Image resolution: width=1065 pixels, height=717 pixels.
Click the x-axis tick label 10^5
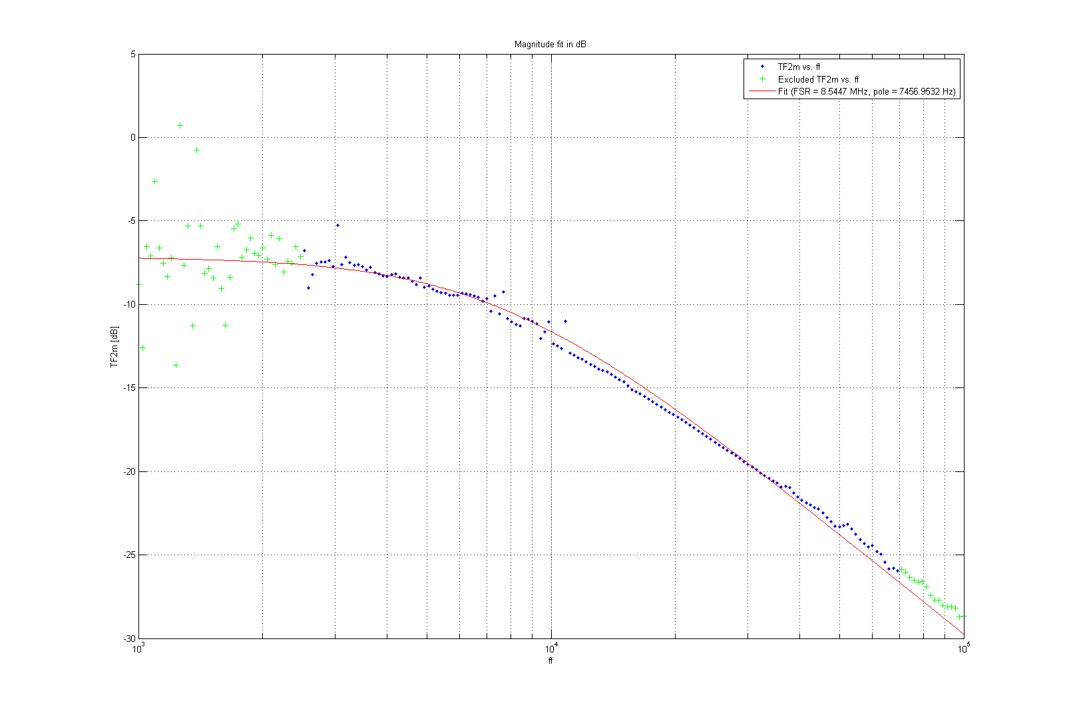pos(964,647)
